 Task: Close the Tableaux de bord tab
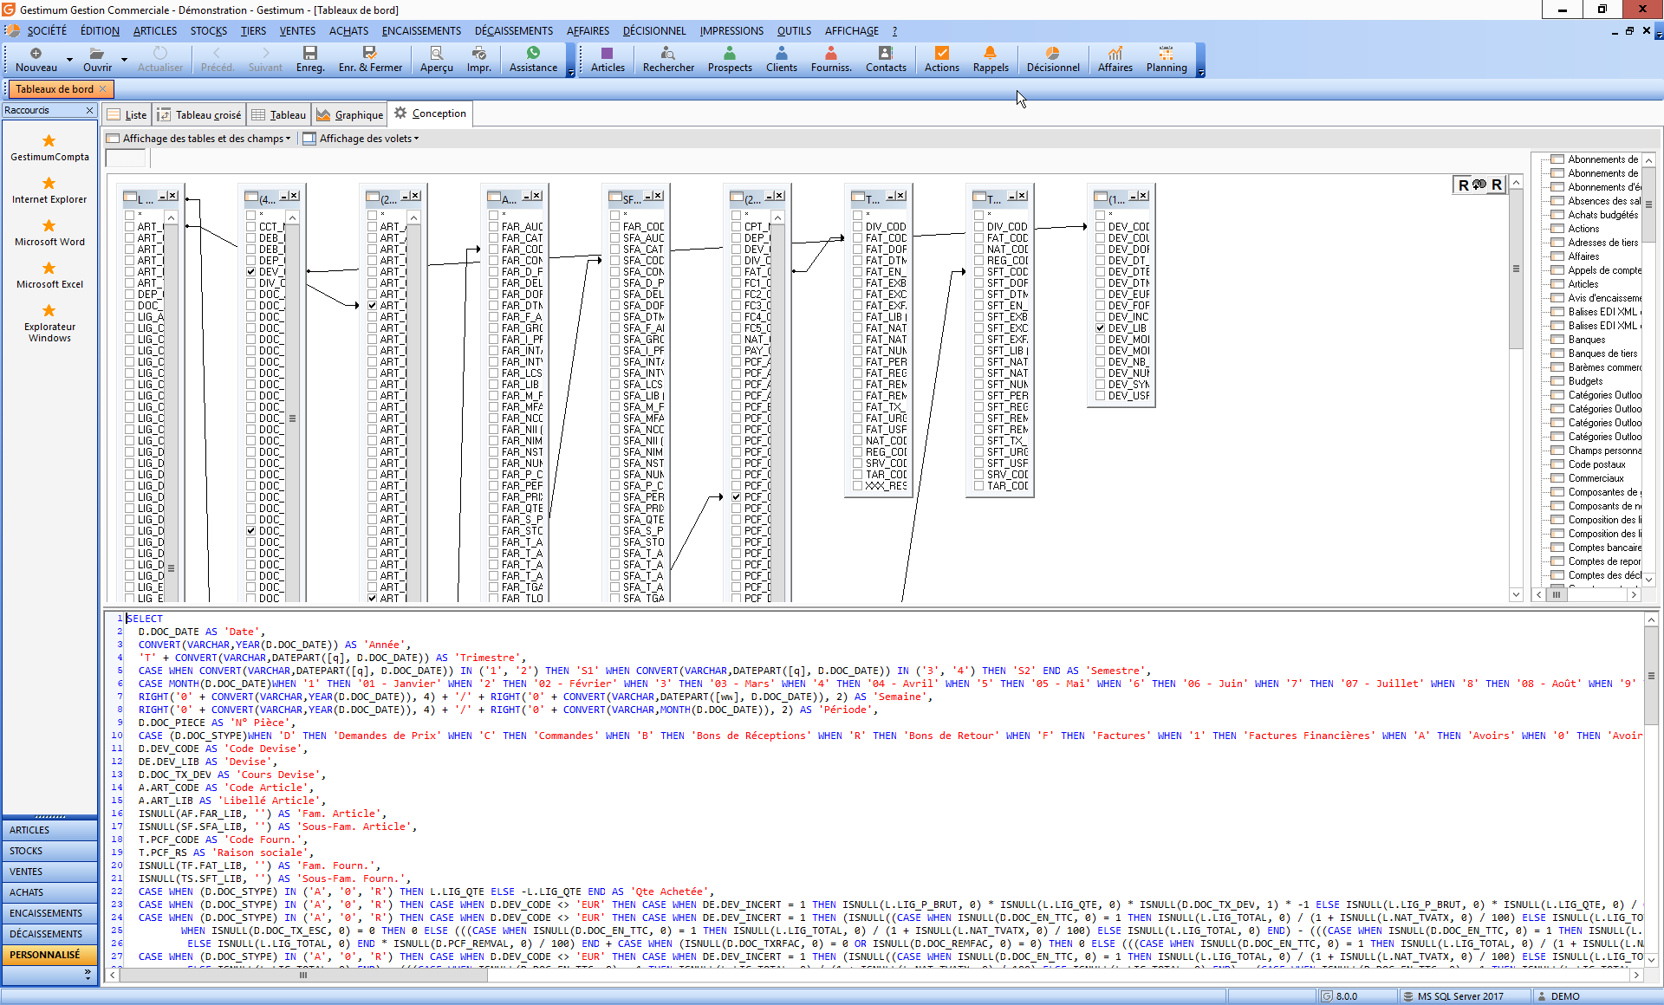pyautogui.click(x=103, y=88)
